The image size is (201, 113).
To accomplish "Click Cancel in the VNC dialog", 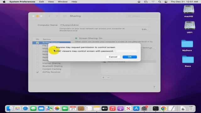I will point(113,57).
